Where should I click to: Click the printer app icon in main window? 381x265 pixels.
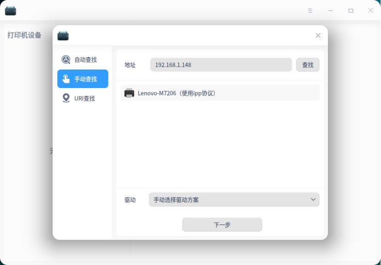(x=11, y=11)
